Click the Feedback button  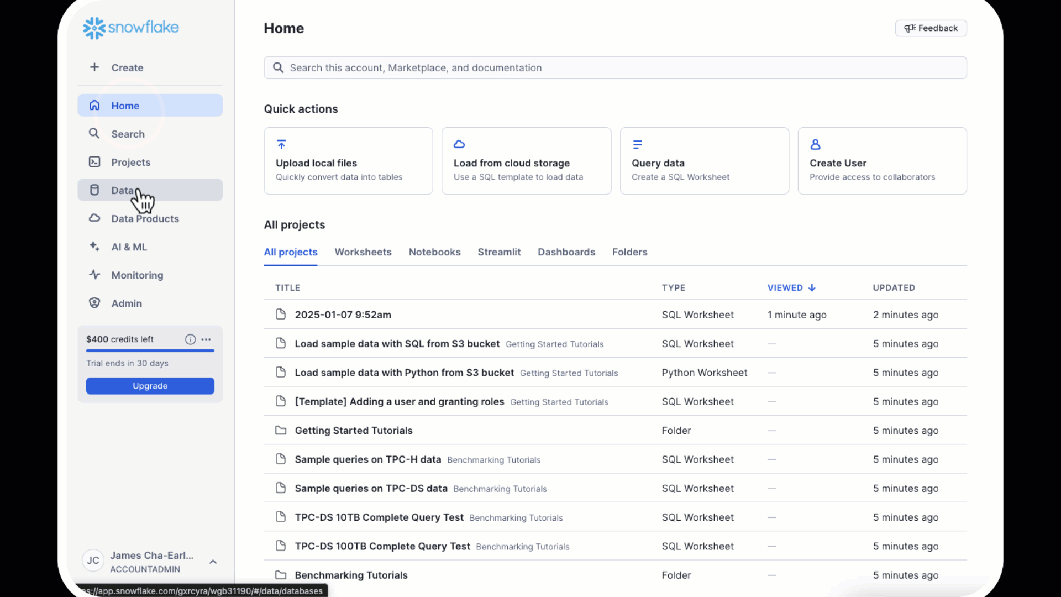931,28
